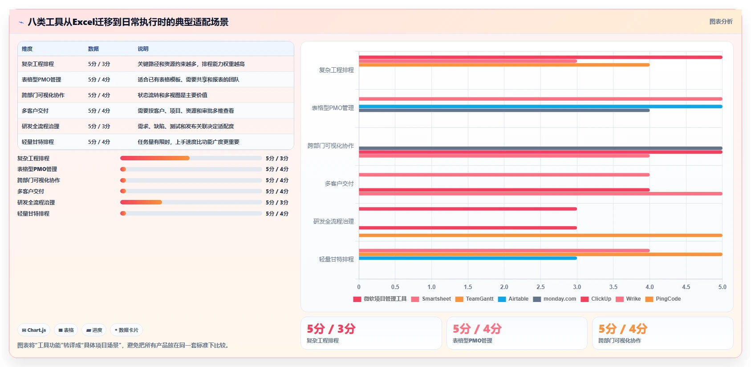Toggle TeamGantt dataset in chart legend

coord(475,299)
